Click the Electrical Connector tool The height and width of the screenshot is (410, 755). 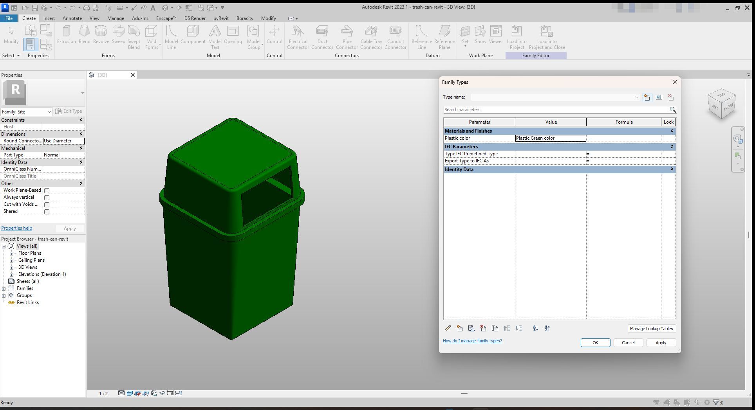click(298, 37)
